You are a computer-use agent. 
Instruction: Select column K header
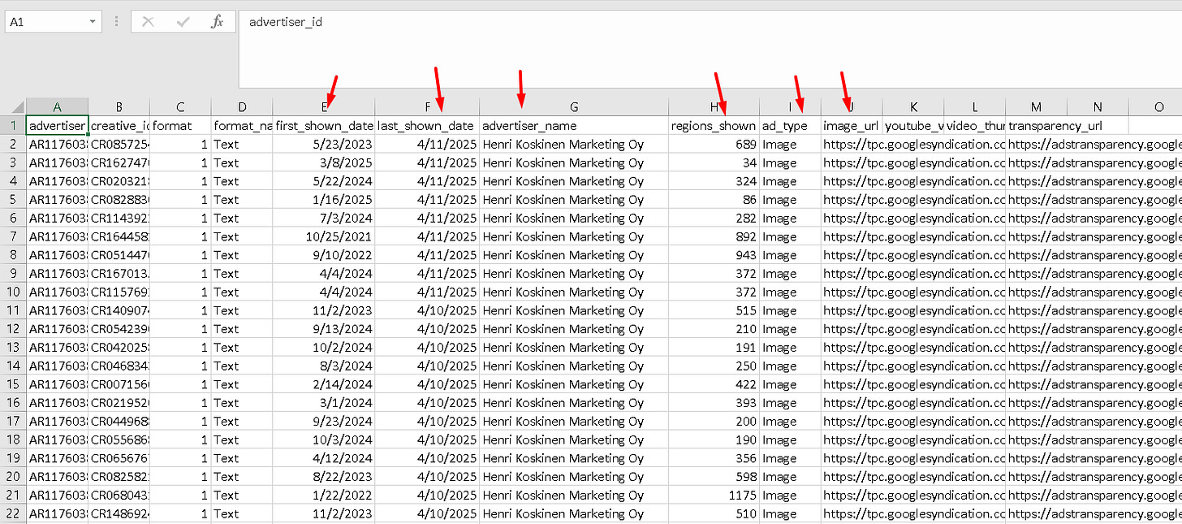913,107
